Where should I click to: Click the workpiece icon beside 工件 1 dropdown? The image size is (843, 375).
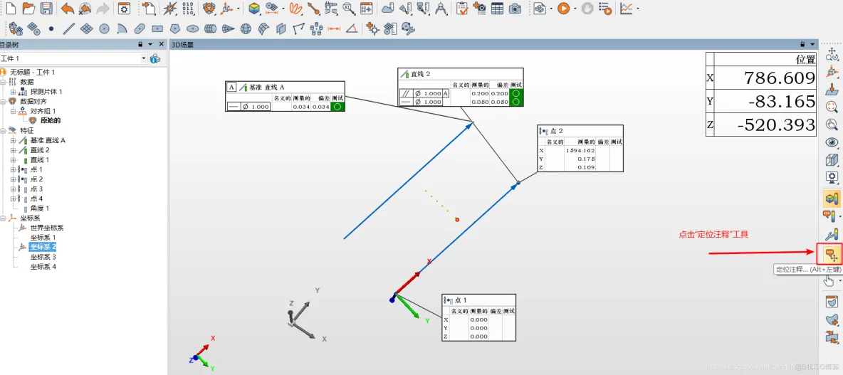click(155, 58)
